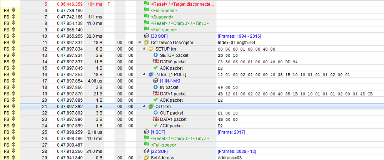Click the DATA1 packet icon in index 19 row
This screenshot has width=384, height=160.
click(155, 94)
